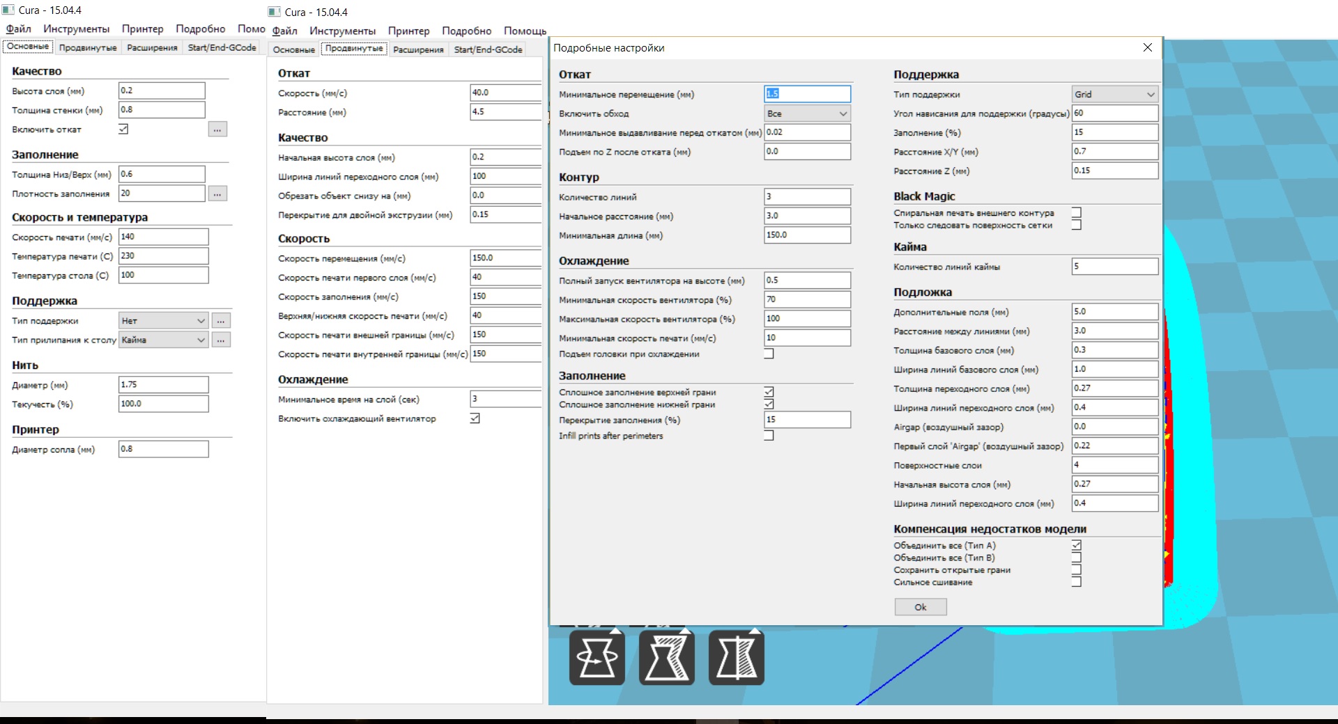The image size is (1338, 724).
Task: Click '...' button beside Кайма adhesion dropdown
Action: [221, 340]
